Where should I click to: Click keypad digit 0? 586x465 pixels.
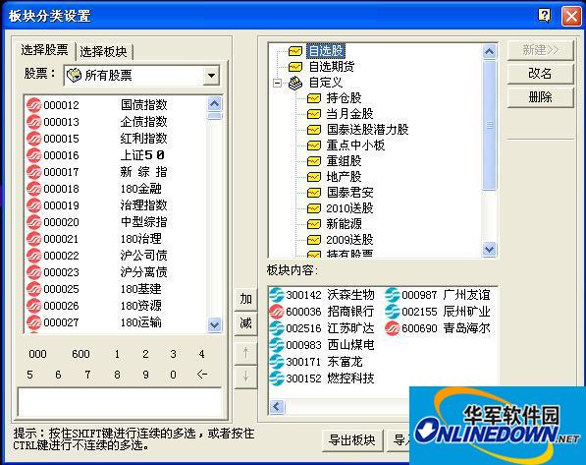[173, 375]
